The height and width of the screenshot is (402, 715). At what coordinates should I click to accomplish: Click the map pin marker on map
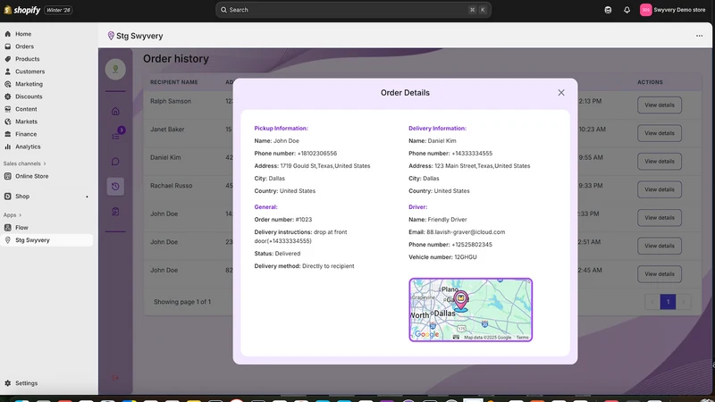tap(460, 301)
